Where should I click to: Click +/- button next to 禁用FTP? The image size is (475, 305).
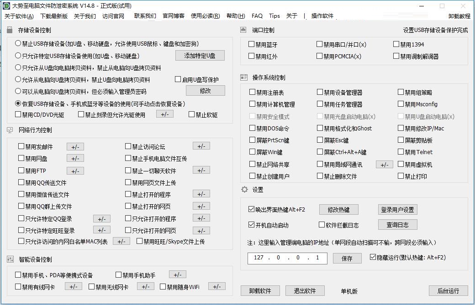tap(75, 171)
